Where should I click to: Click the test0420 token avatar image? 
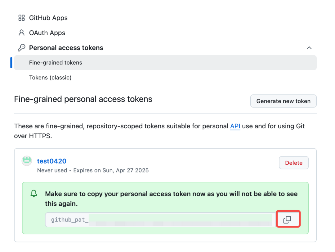(x=27, y=161)
